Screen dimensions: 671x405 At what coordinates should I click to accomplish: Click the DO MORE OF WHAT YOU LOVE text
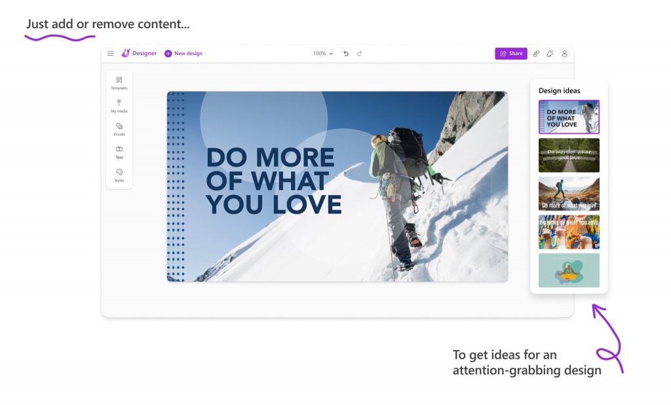(x=273, y=181)
